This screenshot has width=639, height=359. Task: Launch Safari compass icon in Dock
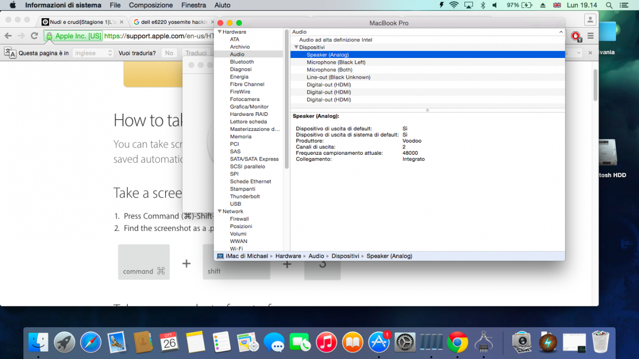click(91, 342)
